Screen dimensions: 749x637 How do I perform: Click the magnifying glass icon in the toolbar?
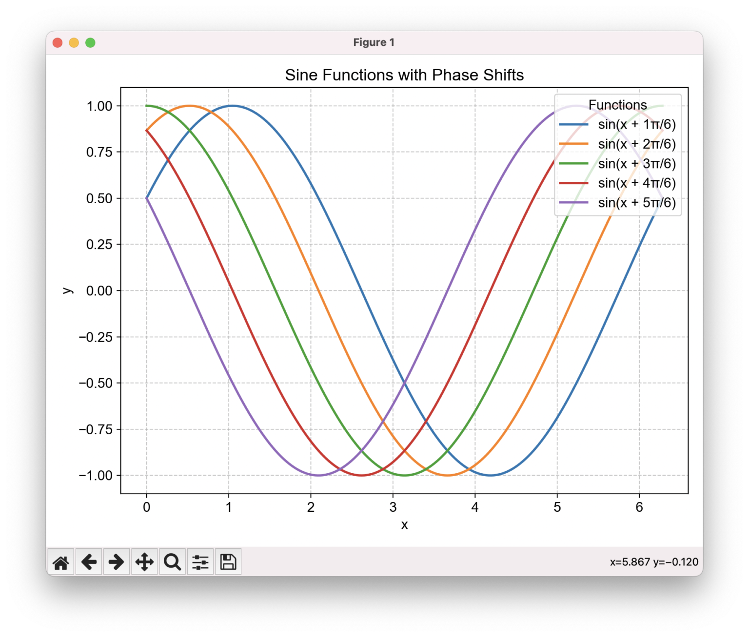tap(172, 561)
